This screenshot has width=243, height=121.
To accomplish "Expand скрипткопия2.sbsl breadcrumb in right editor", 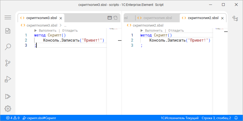I will point(148,25).
